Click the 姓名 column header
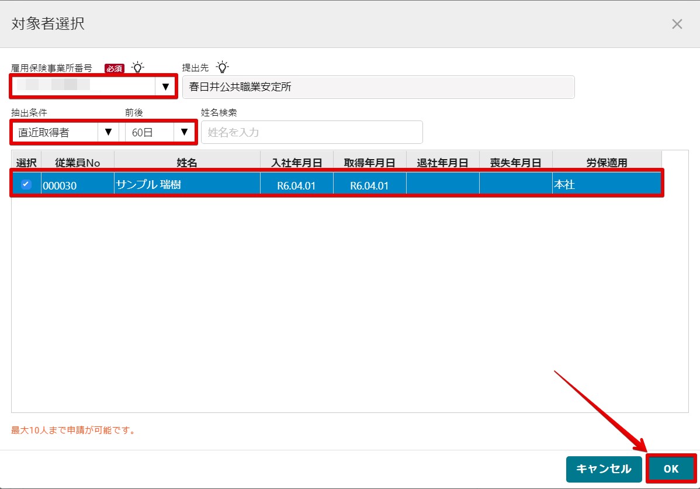The width and height of the screenshot is (700, 489). click(187, 163)
